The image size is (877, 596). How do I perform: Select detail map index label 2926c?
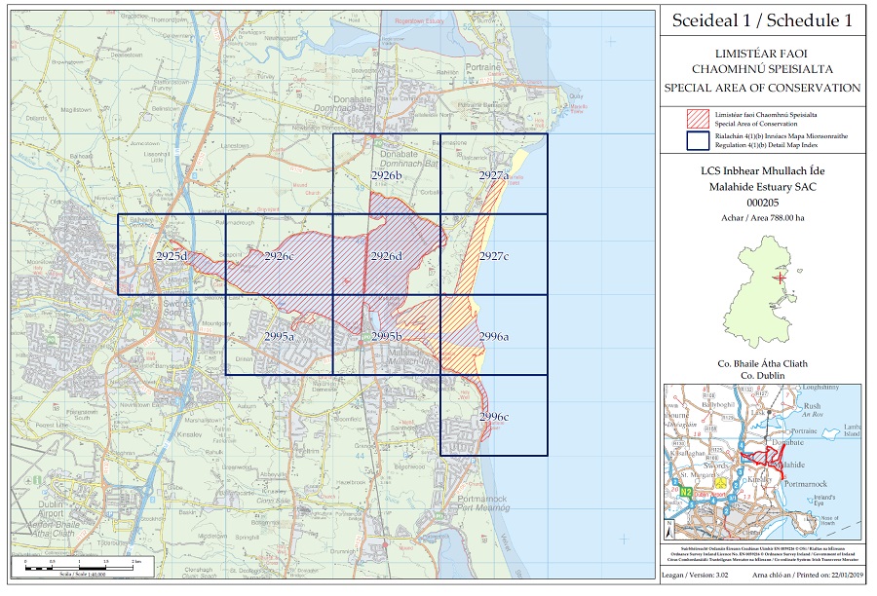coord(279,256)
